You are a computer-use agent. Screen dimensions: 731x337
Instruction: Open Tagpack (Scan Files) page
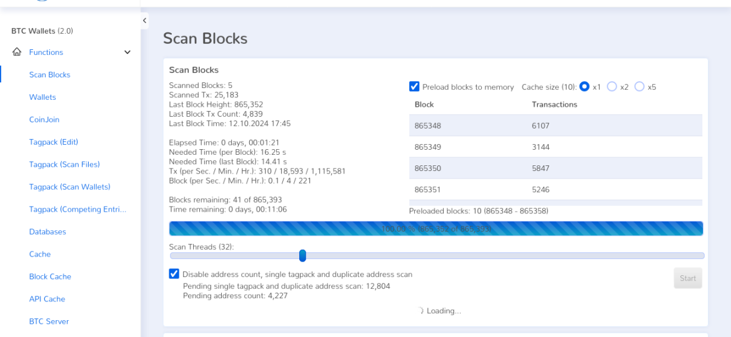[x=64, y=164]
